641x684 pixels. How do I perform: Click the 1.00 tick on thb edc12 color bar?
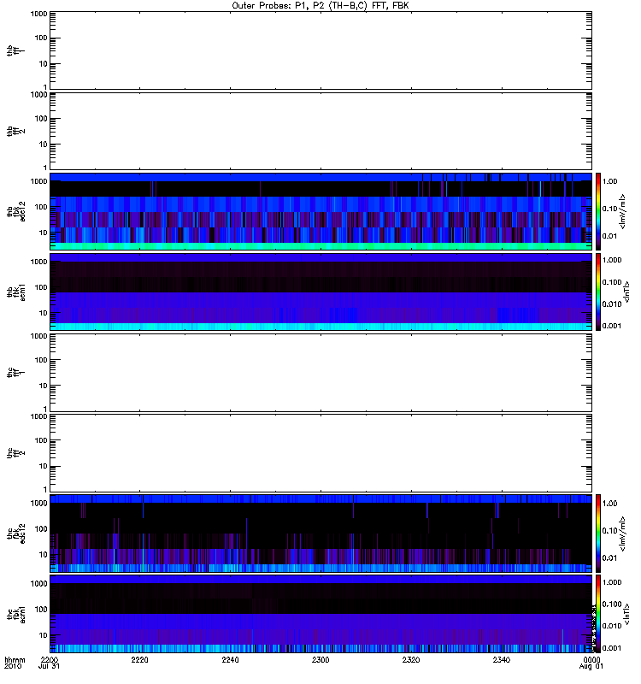pyautogui.click(x=609, y=181)
